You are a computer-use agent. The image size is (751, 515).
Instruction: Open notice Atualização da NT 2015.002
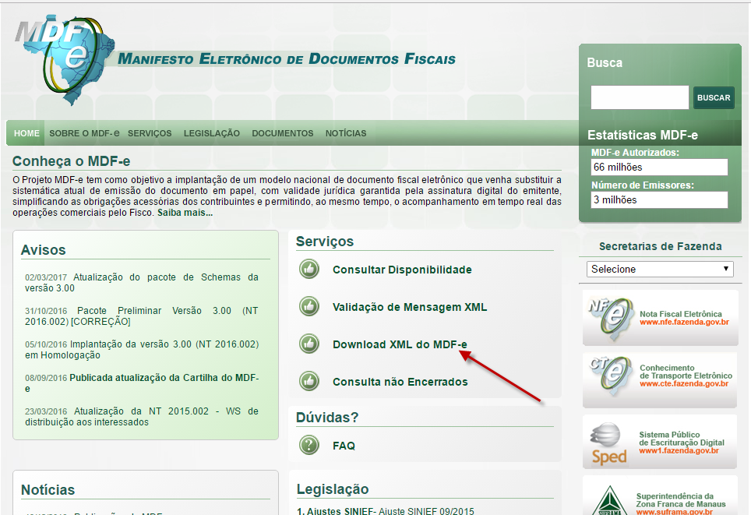142,417
